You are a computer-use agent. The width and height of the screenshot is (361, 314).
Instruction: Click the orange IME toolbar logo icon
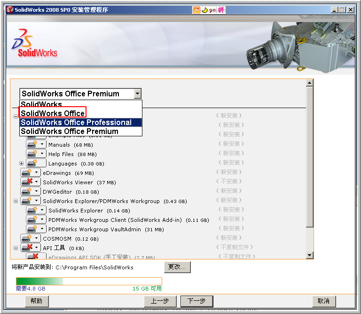(196, 10)
